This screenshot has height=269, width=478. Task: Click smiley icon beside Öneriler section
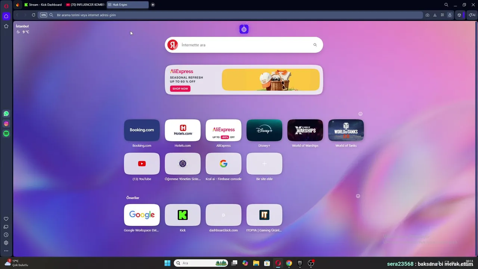point(358,196)
